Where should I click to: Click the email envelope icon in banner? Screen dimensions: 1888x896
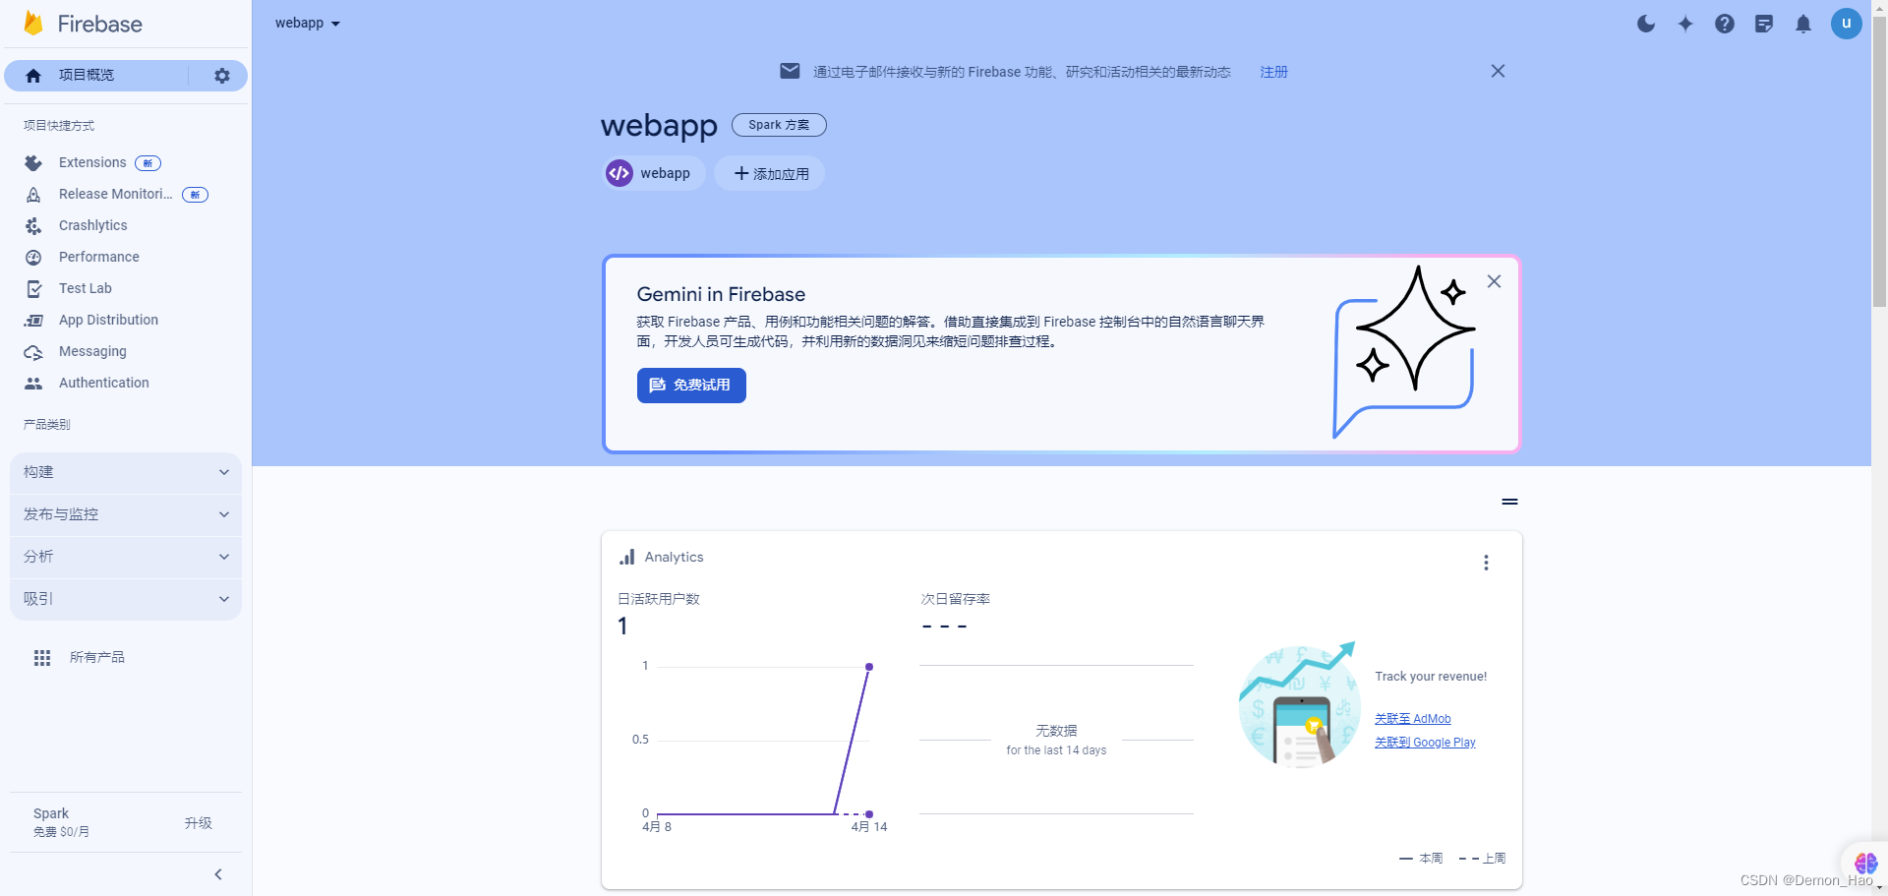click(x=790, y=71)
